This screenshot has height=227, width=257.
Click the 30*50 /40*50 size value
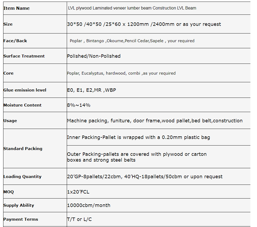pos(144,24)
